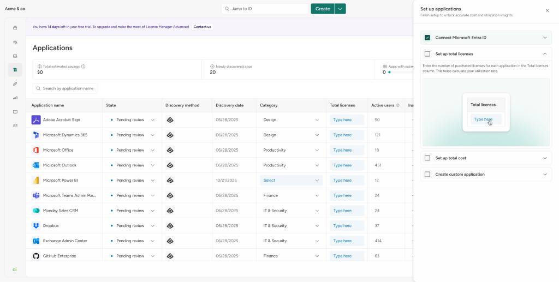Click Total licenses field for Dropbox
The image size is (559, 282).
click(x=347, y=226)
